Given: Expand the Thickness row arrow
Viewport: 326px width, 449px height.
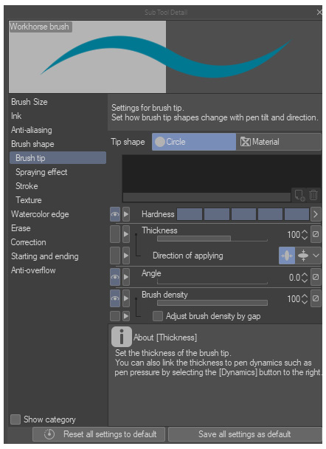Looking at the screenshot, I should [x=126, y=234].
